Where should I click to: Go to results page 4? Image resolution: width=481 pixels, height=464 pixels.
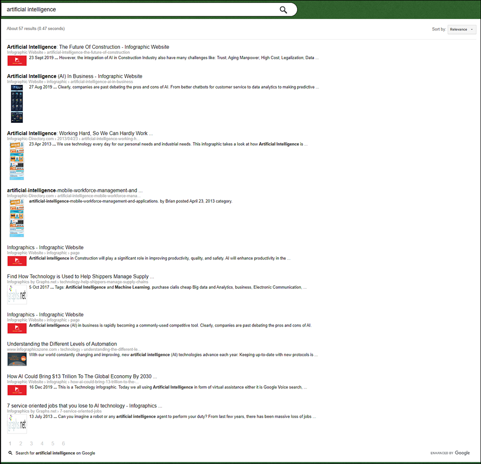pos(42,443)
